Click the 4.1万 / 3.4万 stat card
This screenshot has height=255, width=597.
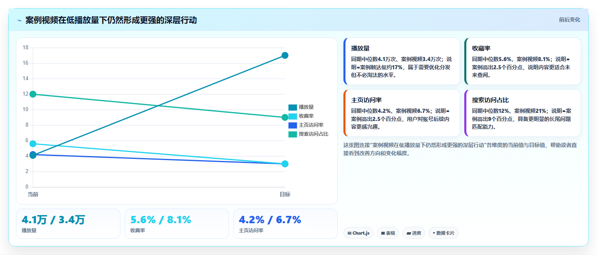(68, 224)
